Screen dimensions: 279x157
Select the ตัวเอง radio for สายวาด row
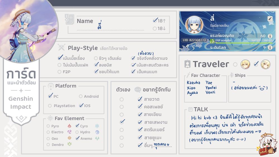point(122,99)
